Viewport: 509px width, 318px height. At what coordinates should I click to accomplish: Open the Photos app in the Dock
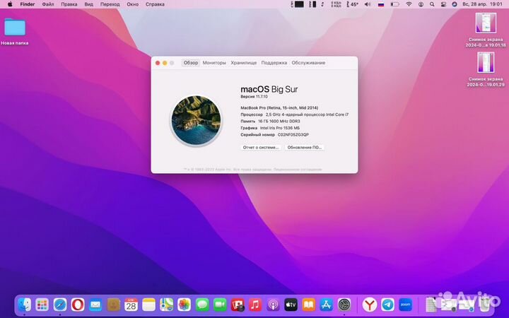pos(185,305)
